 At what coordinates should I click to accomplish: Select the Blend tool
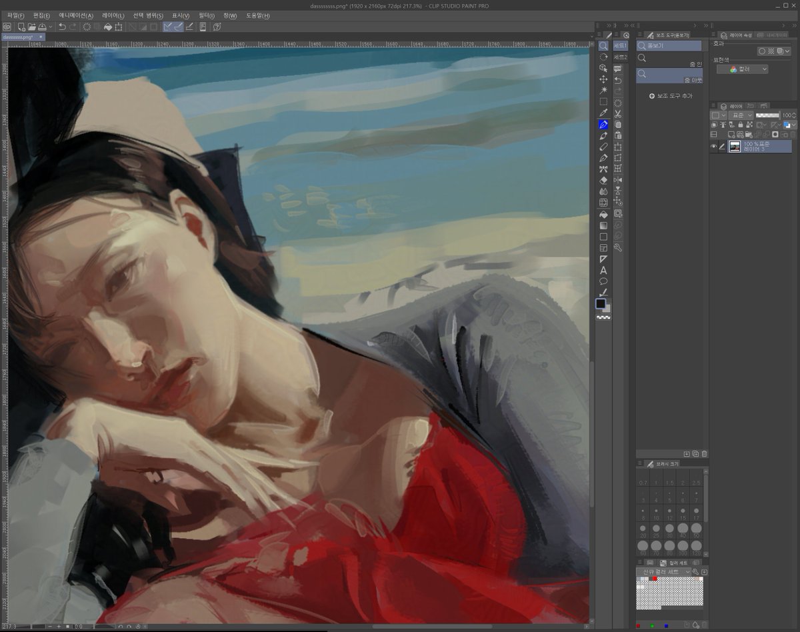click(x=603, y=191)
